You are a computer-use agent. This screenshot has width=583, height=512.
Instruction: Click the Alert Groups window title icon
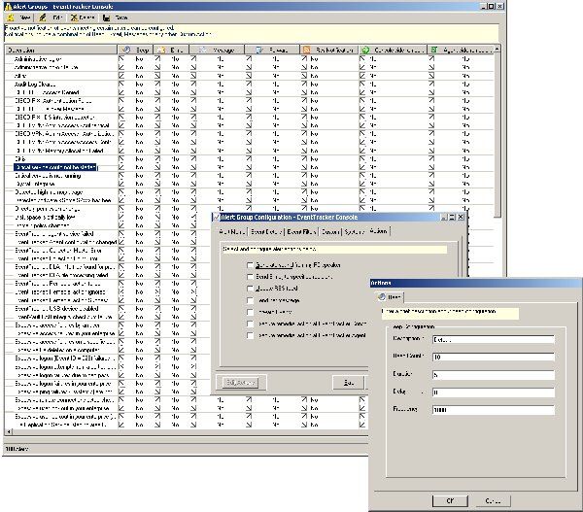coord(8,7)
